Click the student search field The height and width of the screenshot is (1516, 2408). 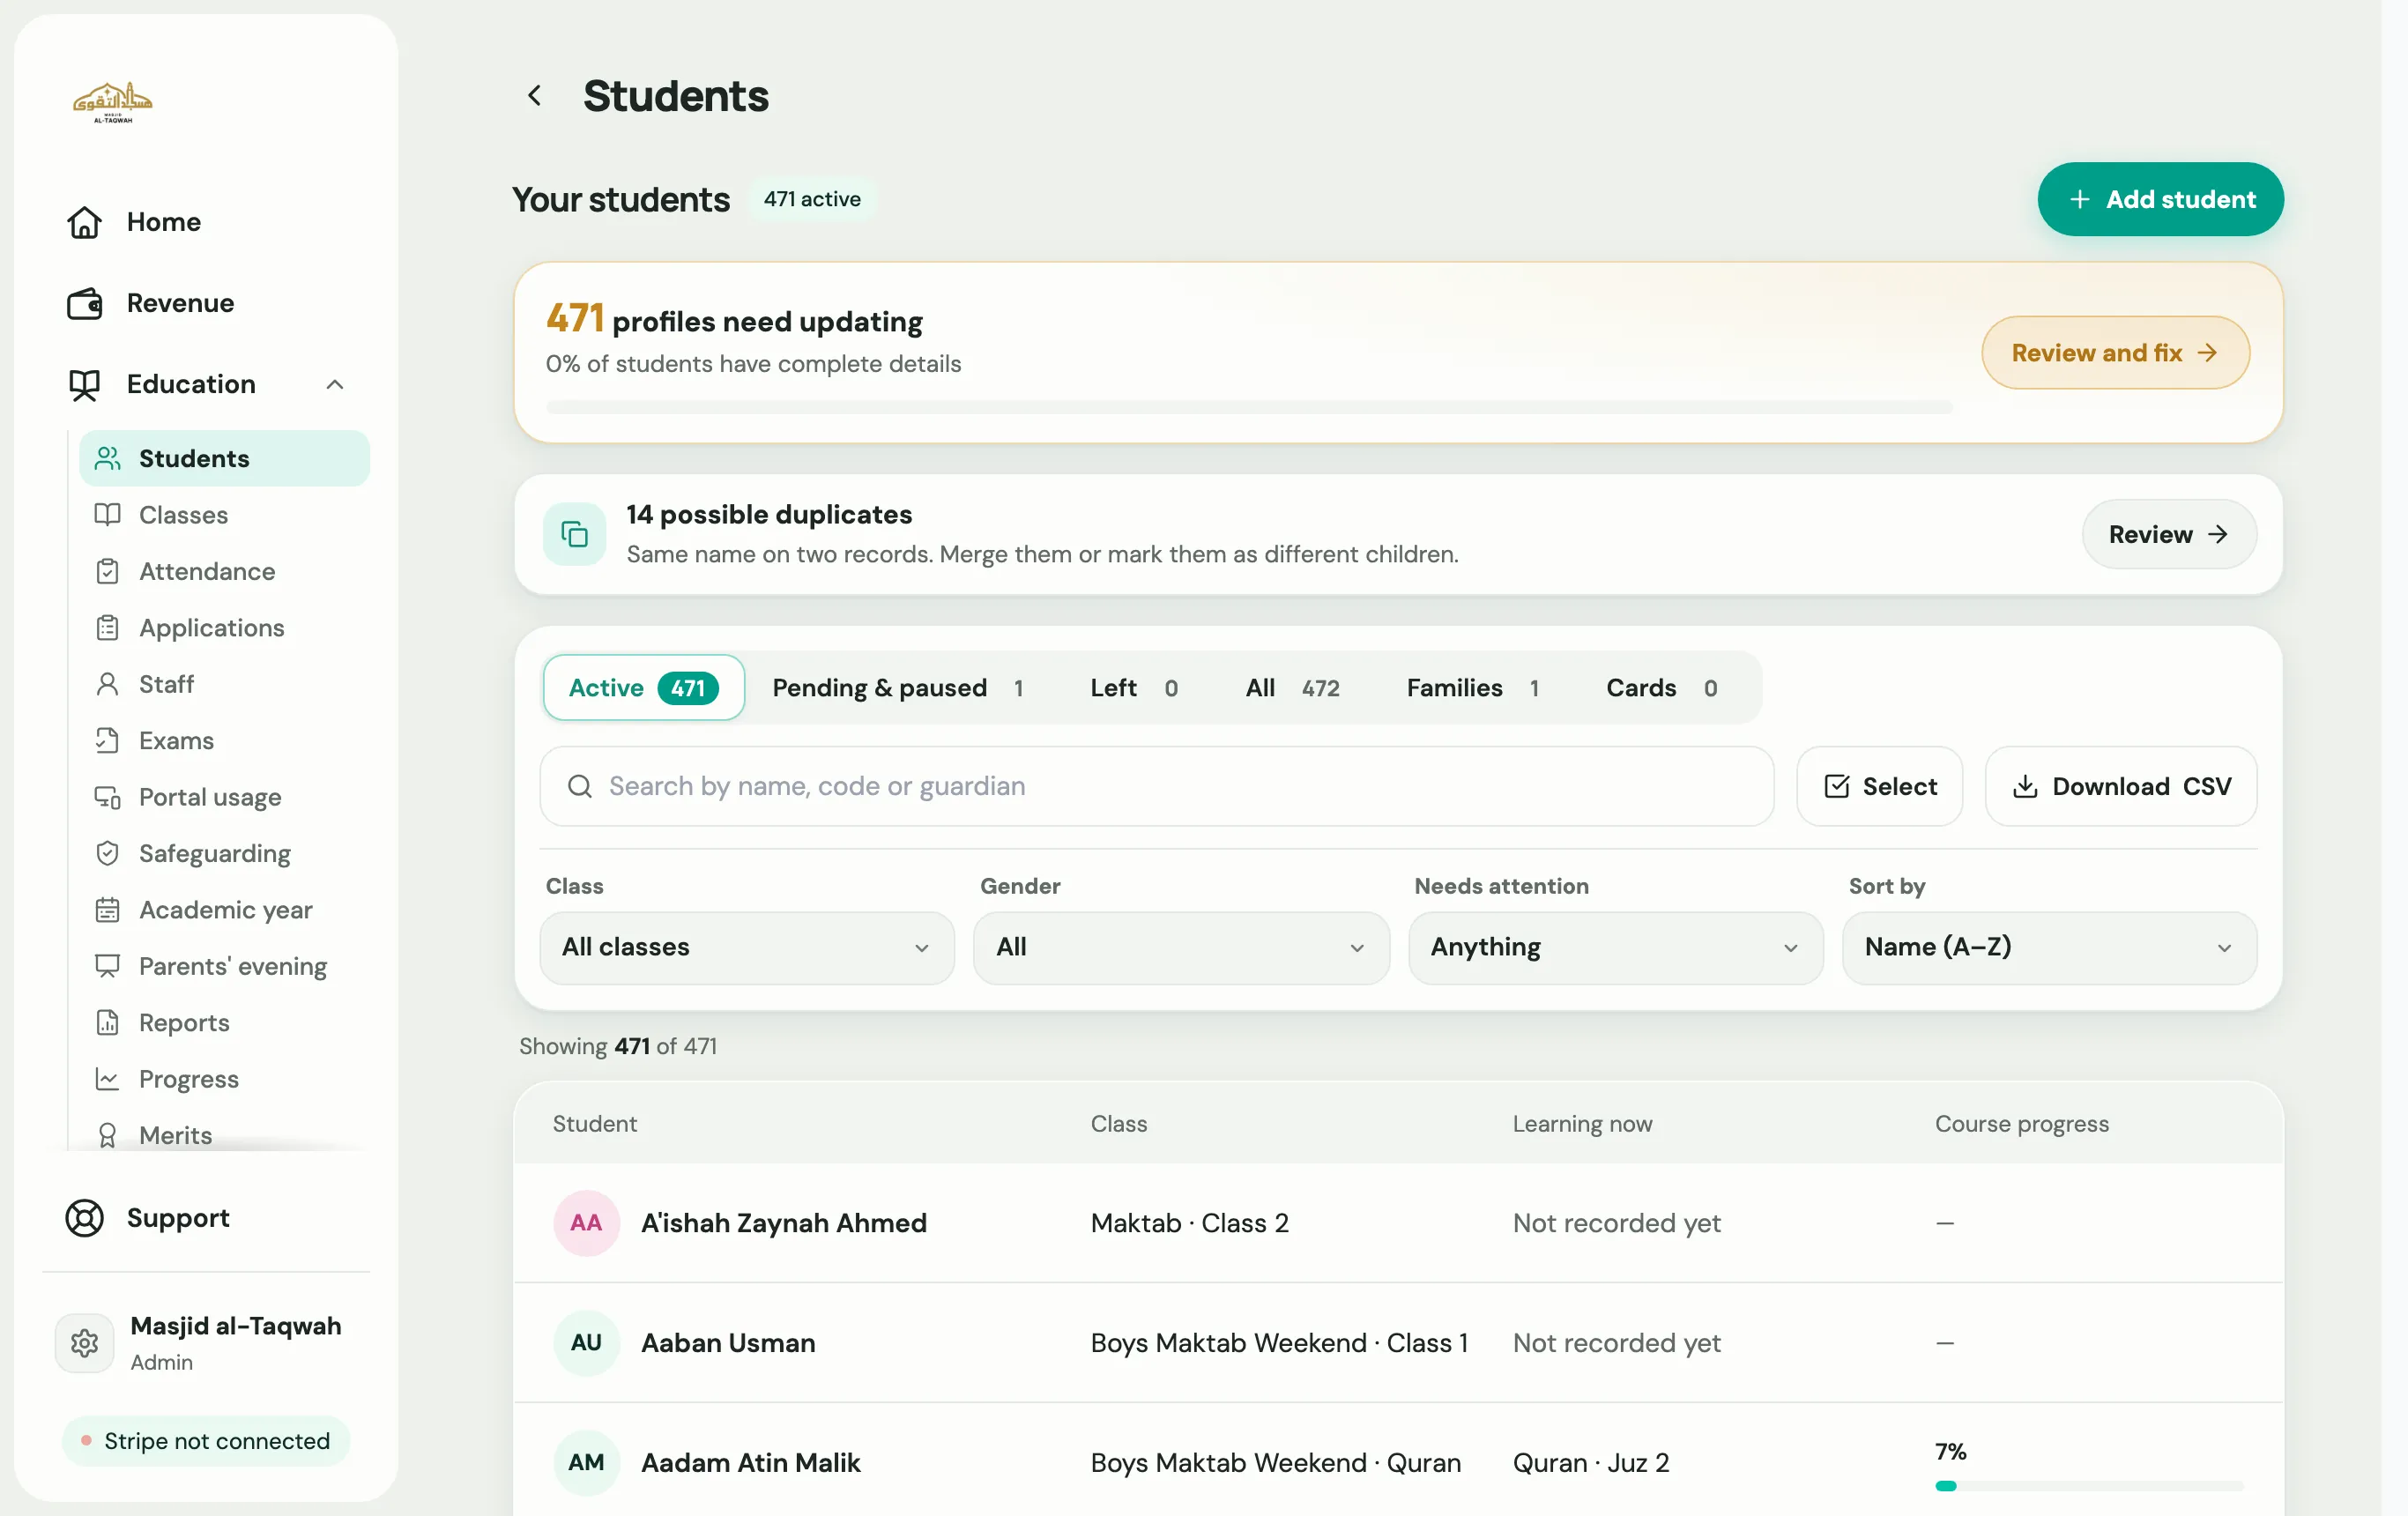[1157, 786]
